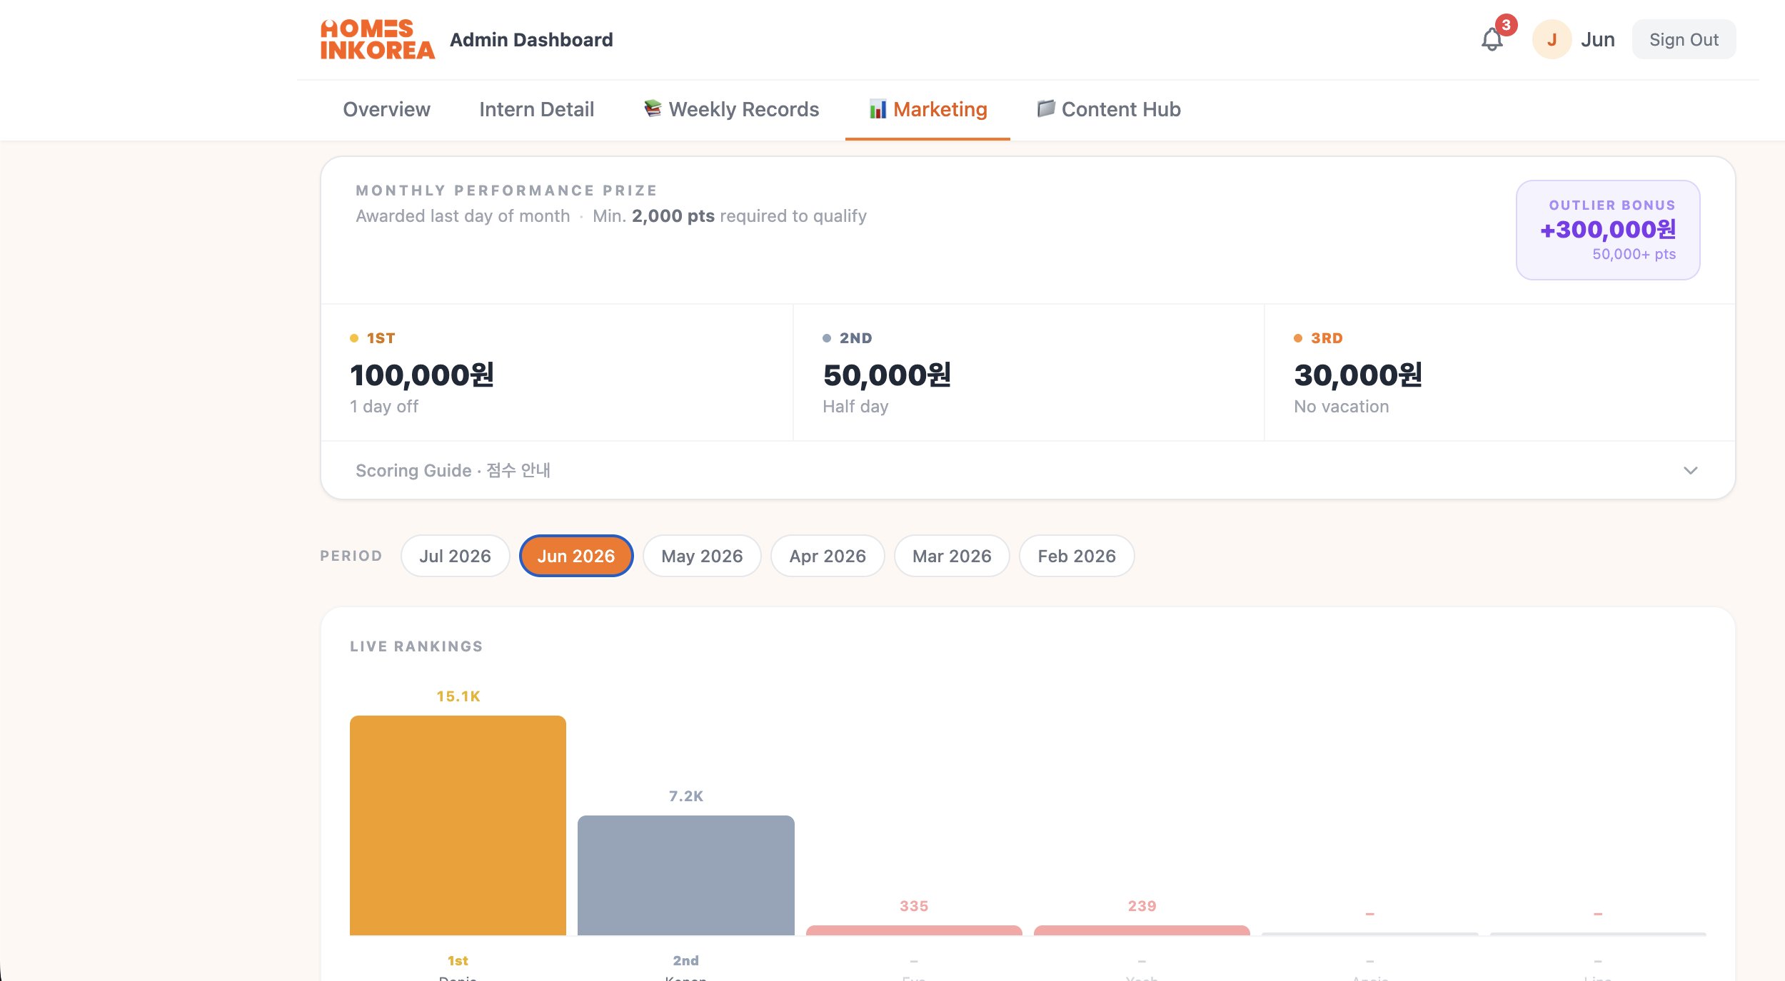This screenshot has height=981, width=1785.
Task: Open the Intern Detail tab
Action: tap(536, 109)
